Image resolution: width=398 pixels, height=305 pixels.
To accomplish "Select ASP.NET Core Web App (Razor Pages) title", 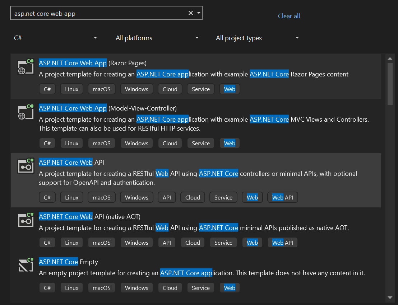I will [93, 63].
